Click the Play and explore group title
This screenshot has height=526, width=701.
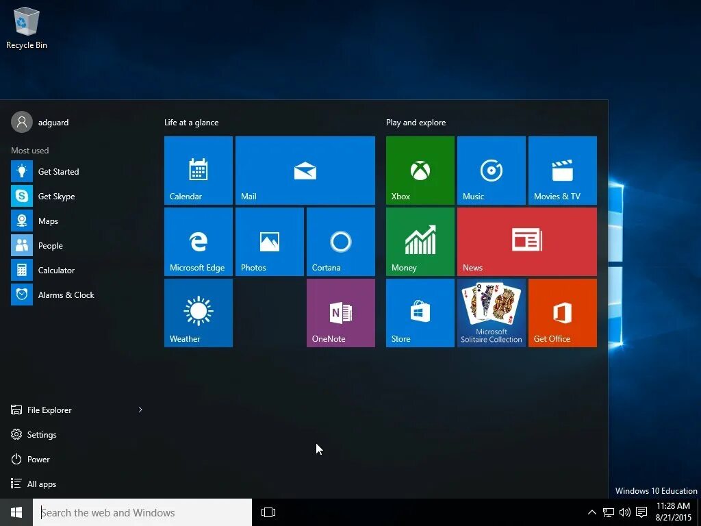point(416,123)
